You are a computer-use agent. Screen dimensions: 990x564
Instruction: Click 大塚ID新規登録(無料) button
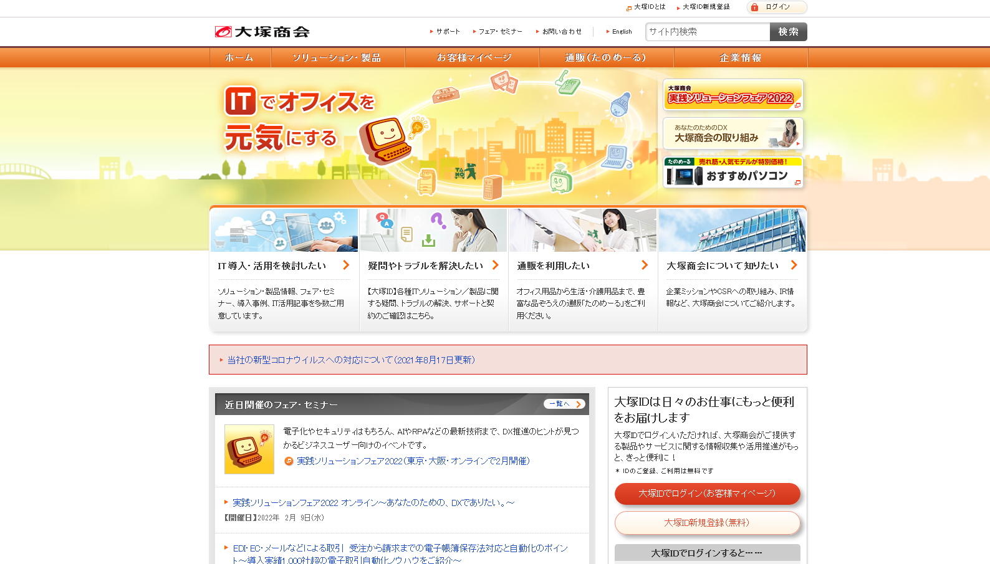click(x=707, y=523)
